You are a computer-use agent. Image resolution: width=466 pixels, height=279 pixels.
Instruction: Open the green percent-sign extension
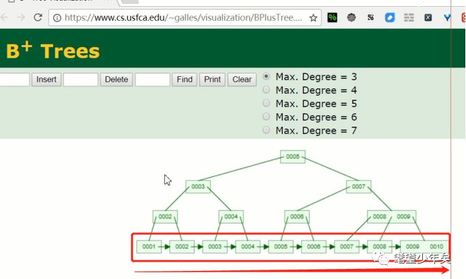pos(332,18)
